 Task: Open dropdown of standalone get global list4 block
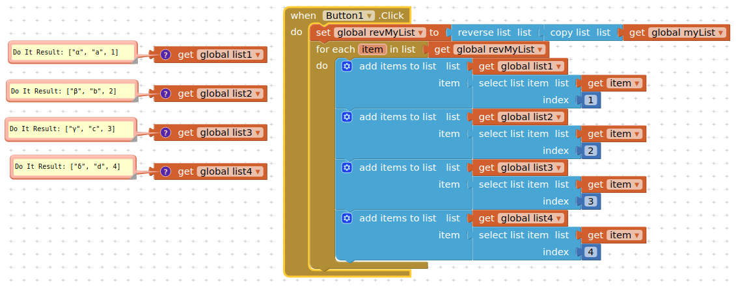(x=230, y=172)
